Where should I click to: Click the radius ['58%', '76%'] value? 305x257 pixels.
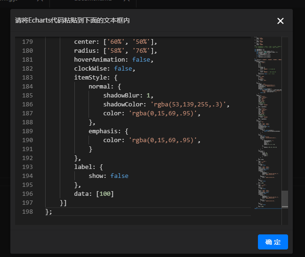tap(128, 50)
